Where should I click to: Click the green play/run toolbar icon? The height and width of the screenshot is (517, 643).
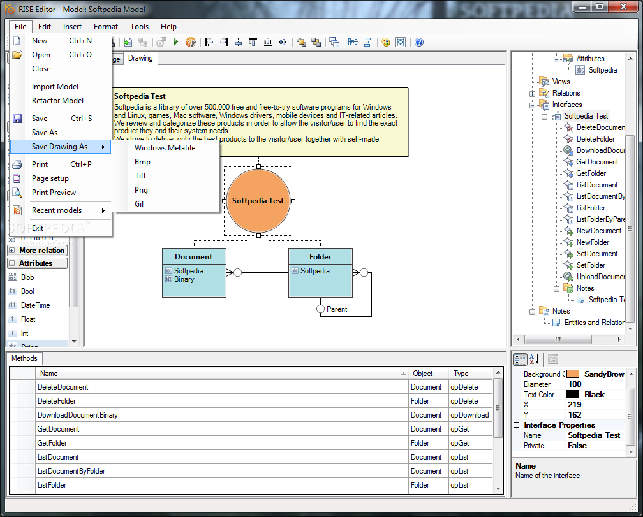click(176, 42)
